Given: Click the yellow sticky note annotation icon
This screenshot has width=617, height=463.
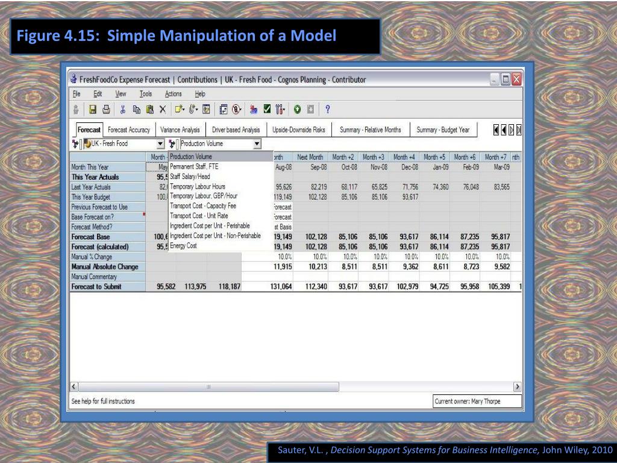Looking at the screenshot, I should click(x=180, y=110).
